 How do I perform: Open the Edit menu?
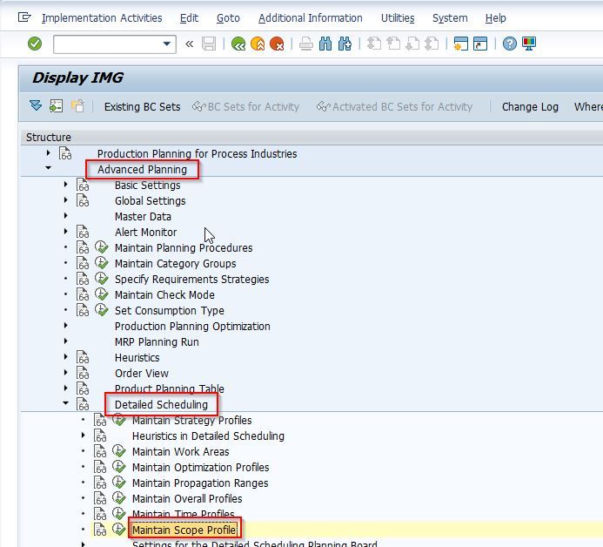coord(189,17)
